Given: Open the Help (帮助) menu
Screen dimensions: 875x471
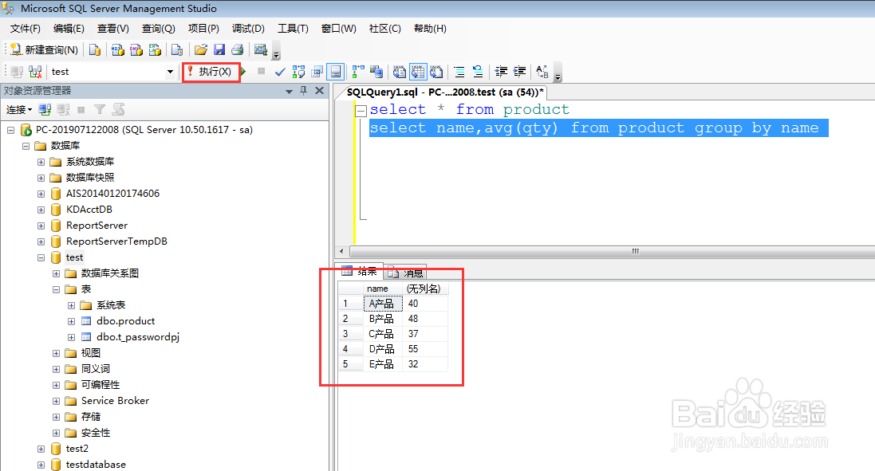Looking at the screenshot, I should tap(430, 29).
